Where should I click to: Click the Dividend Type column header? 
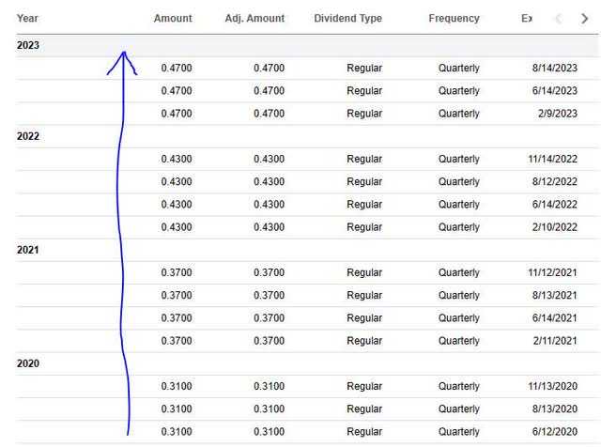pyautogui.click(x=348, y=19)
